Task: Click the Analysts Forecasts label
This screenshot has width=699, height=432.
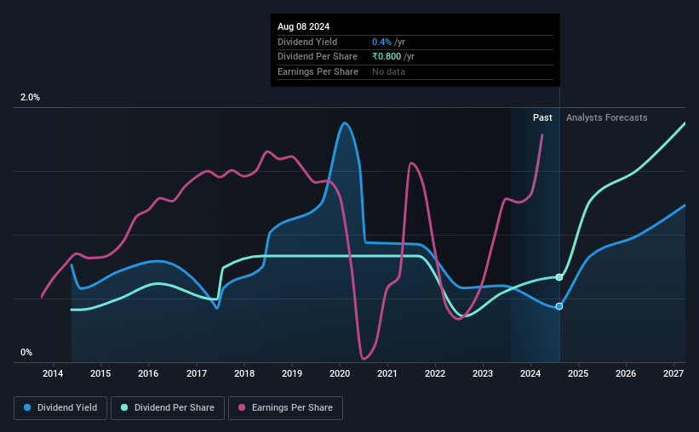Action: coord(607,117)
